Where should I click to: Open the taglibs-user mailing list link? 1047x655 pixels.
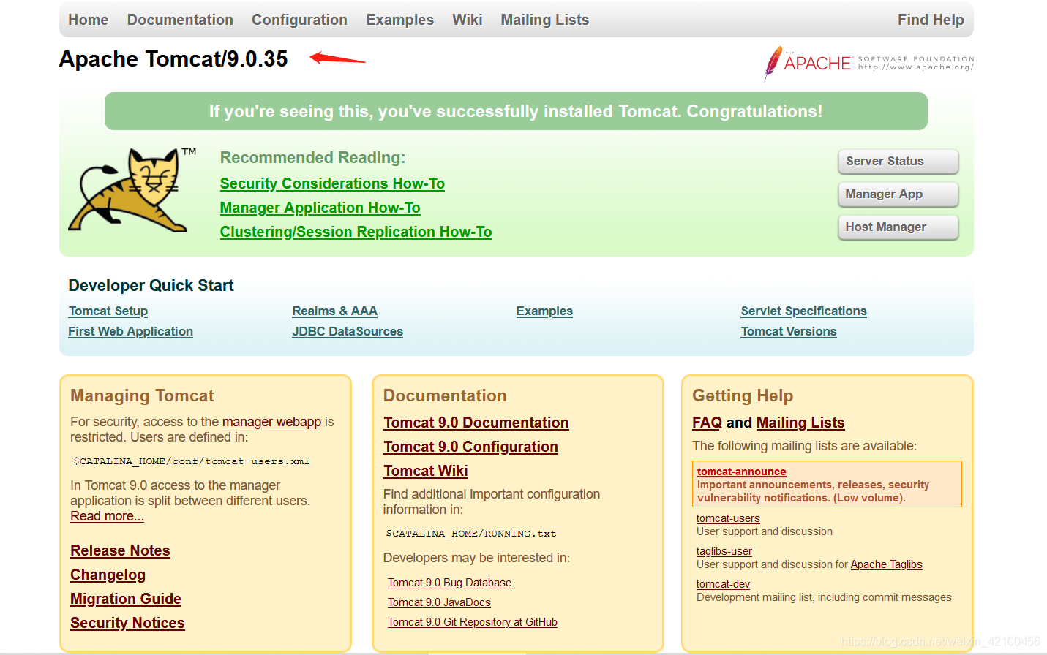pos(724,551)
